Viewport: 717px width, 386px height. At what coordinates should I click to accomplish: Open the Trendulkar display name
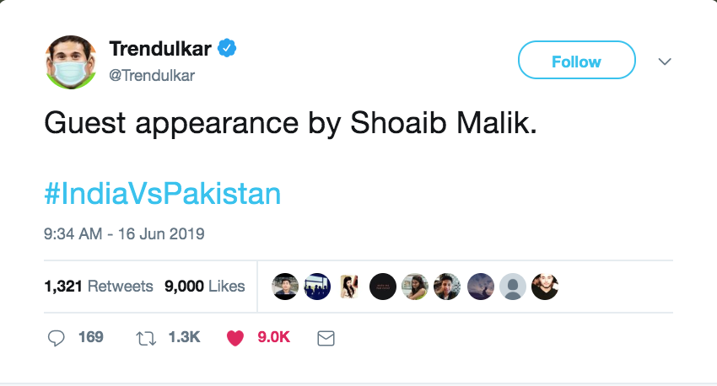pyautogui.click(x=160, y=48)
